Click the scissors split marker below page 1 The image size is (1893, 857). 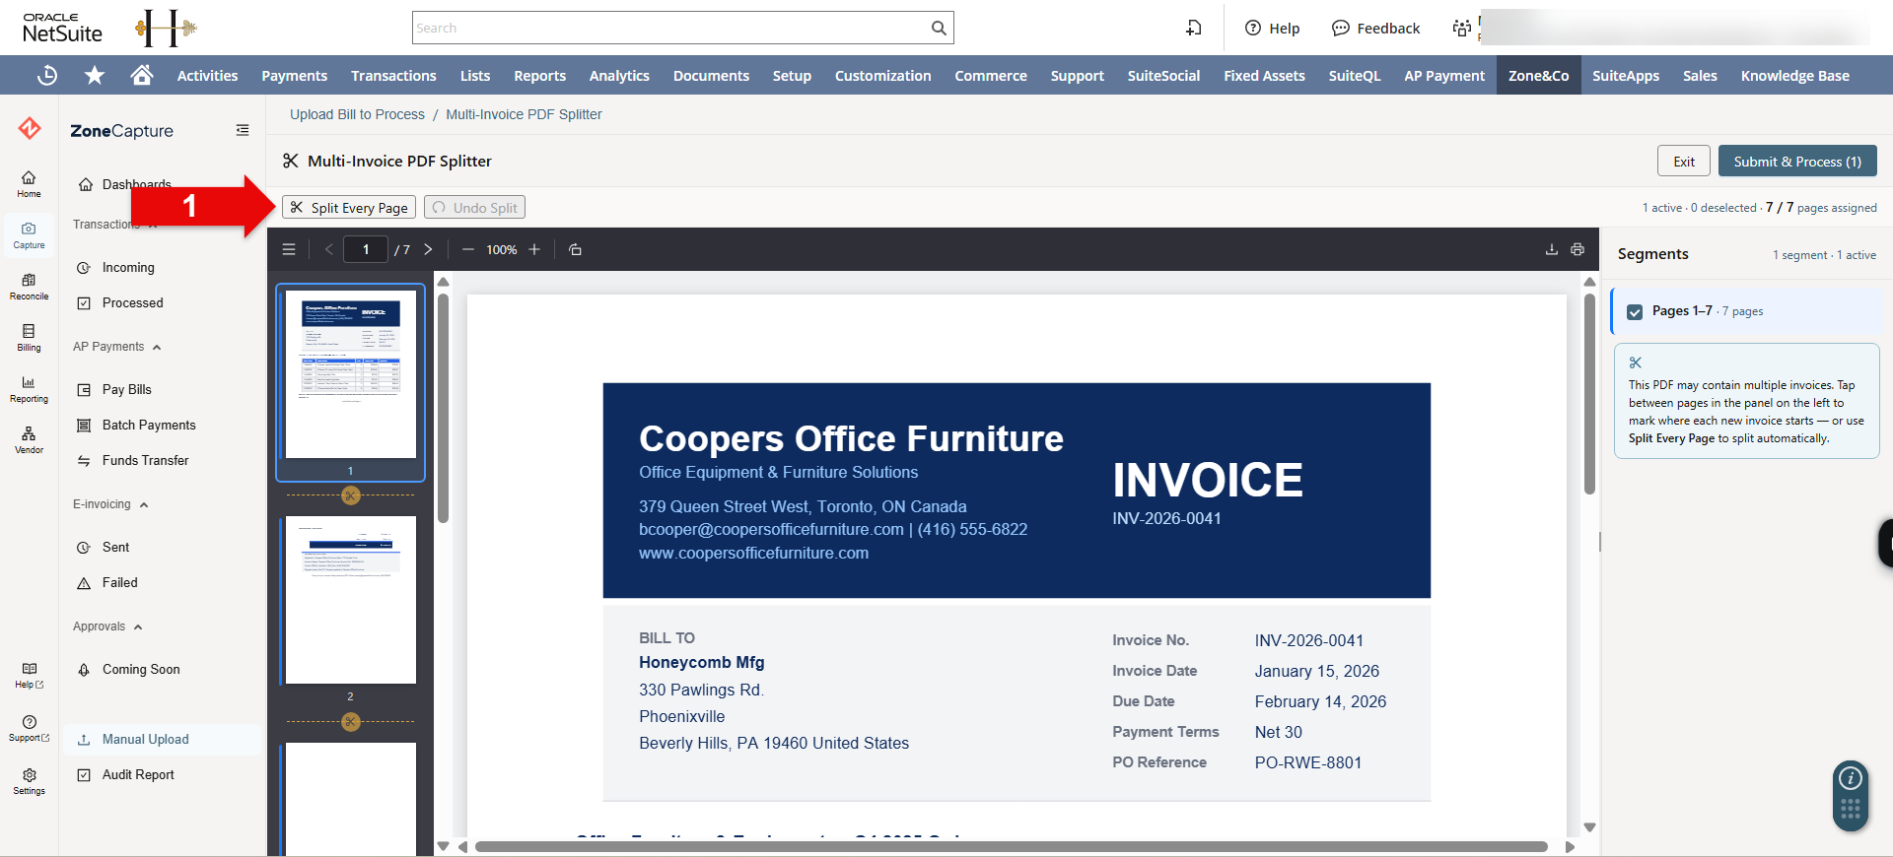click(350, 495)
